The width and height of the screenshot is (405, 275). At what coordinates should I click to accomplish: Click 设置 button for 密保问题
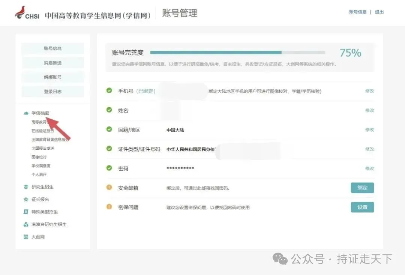pyautogui.click(x=362, y=207)
